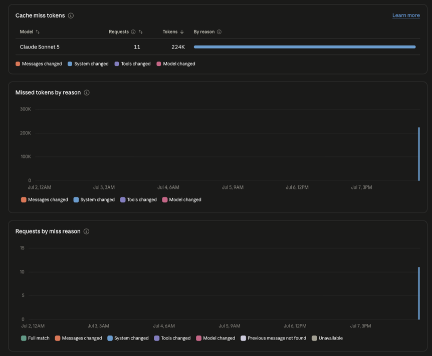Click the By reason blue bar for Claude Sonnet 5
This screenshot has width=432, height=356.
coord(305,47)
